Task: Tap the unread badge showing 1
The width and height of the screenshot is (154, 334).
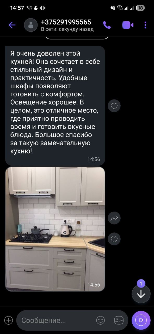Action: [x=141, y=283]
